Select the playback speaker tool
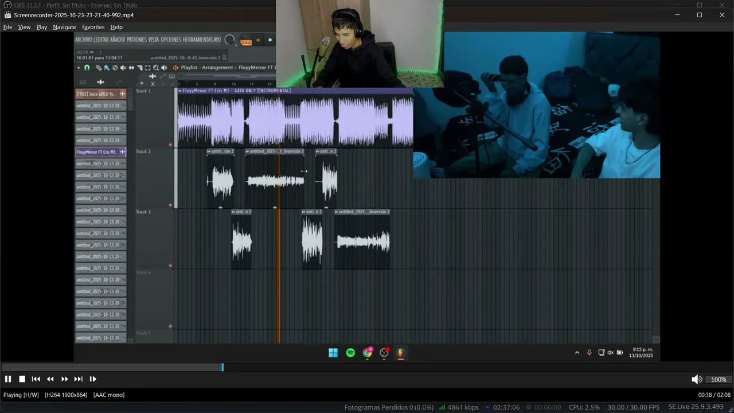This screenshot has width=734, height=413. click(164, 68)
